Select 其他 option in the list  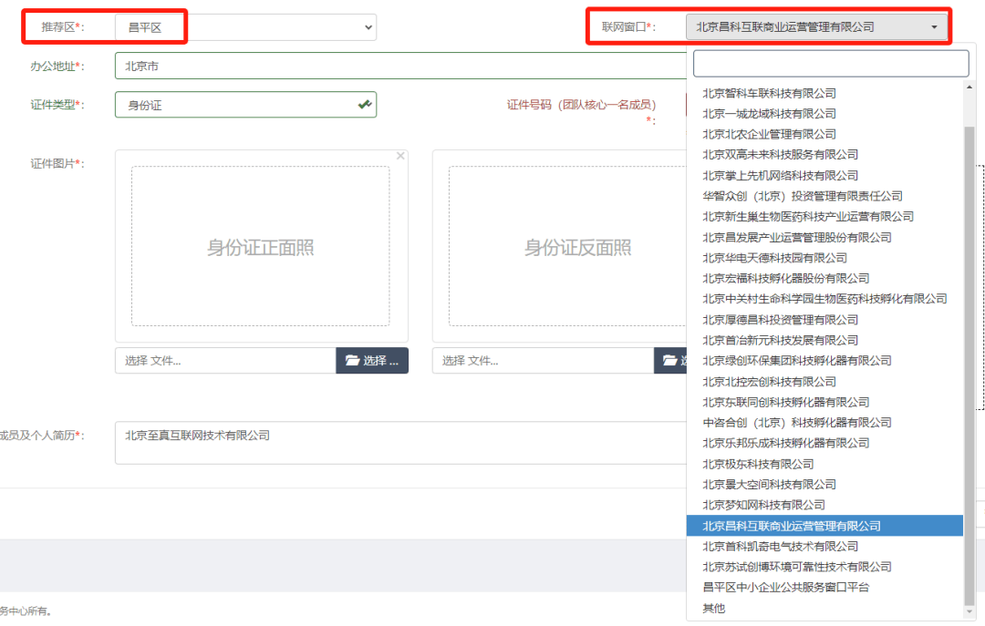[824, 609]
